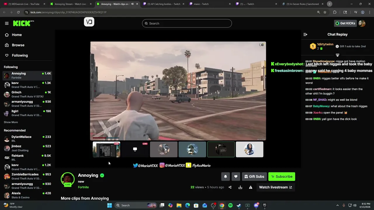
Task: Click the stream deck square logo icon
Action: 89,22
